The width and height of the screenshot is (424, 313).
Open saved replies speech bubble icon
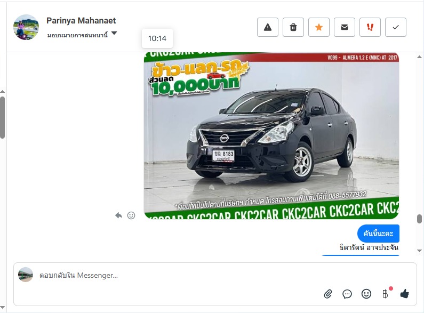[x=347, y=294]
